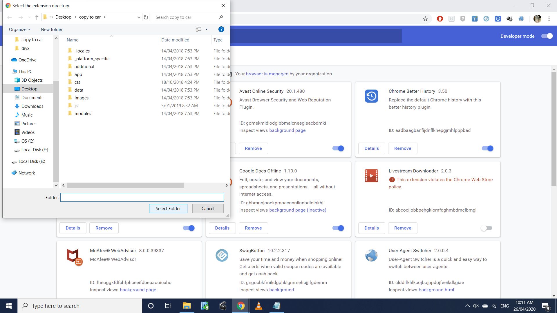Screen dimensions: 557x313
Task: Expand the view options dropdown arrow
Action: [x=206, y=29]
